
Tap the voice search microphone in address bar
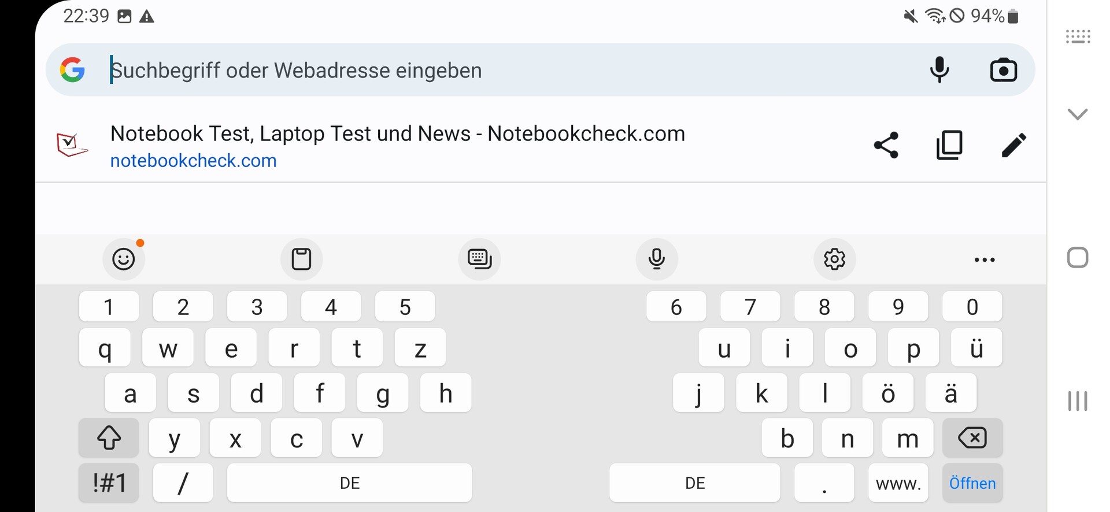pos(939,70)
